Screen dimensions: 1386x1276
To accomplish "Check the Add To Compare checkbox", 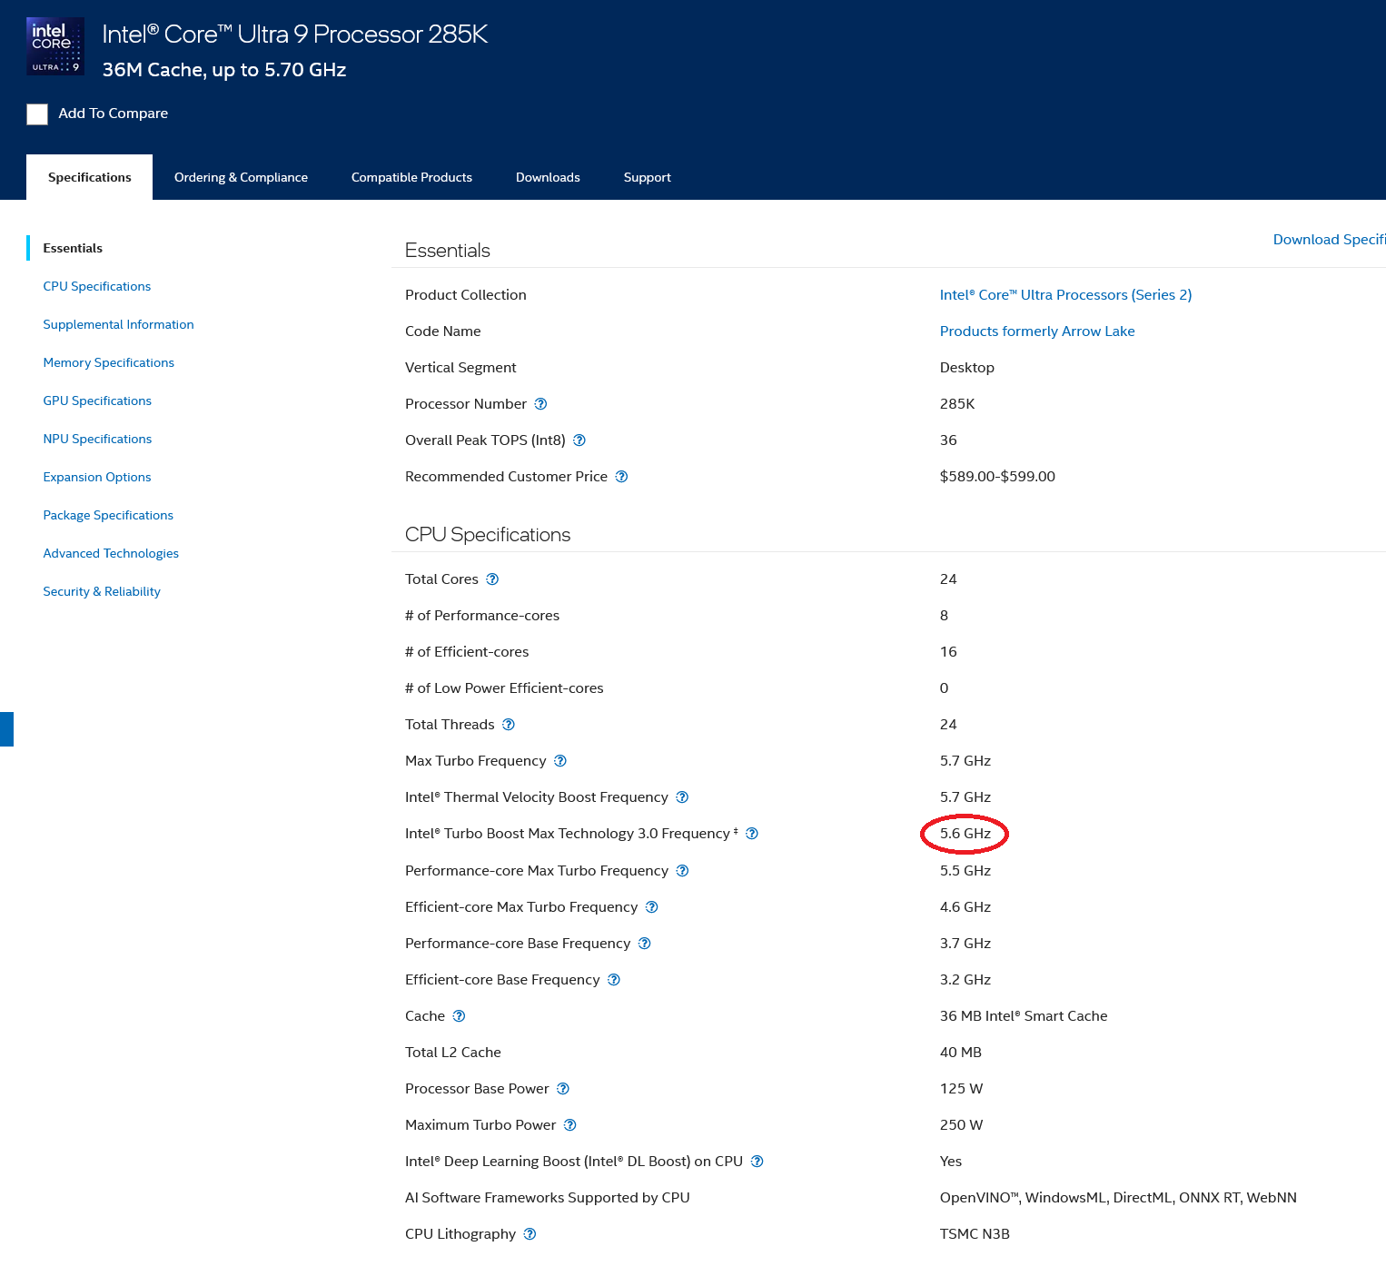I will coord(37,114).
